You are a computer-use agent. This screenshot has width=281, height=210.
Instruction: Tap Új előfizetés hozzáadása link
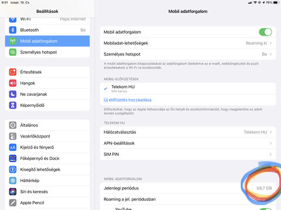[128, 100]
